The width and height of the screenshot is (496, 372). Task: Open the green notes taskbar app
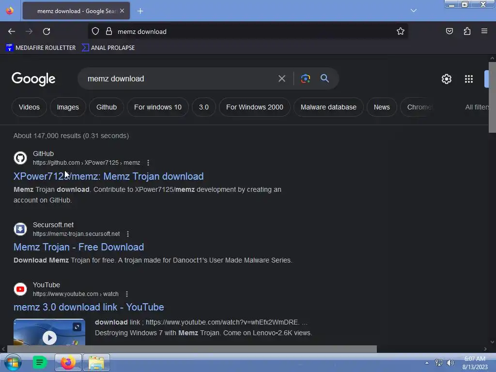click(x=40, y=362)
